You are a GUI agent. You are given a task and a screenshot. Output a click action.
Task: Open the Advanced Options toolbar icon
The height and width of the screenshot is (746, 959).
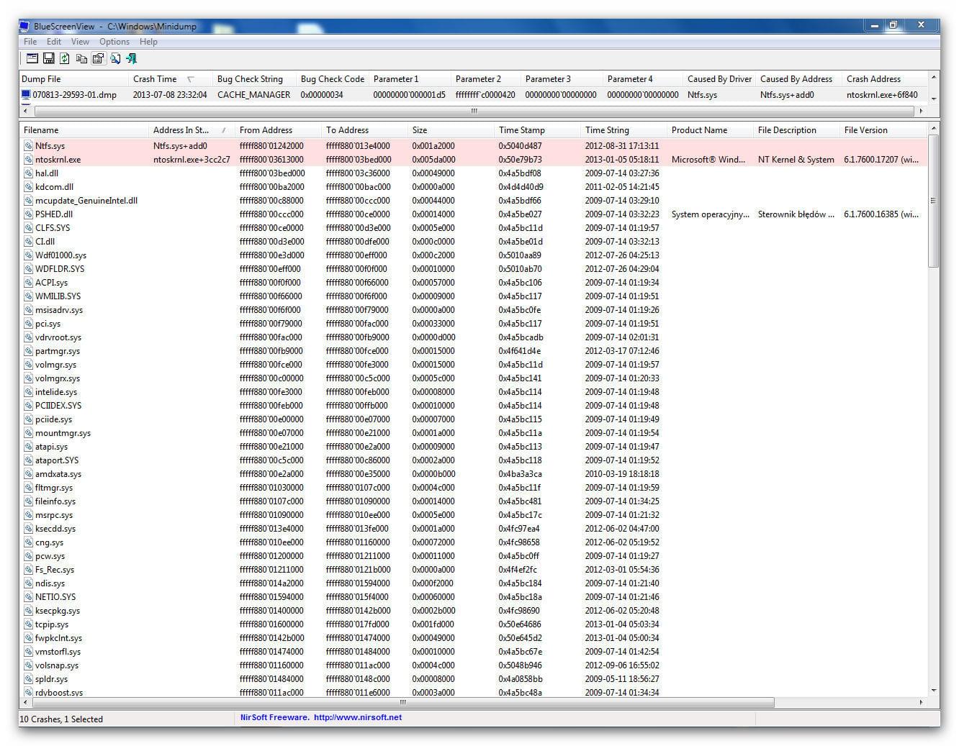[x=32, y=58]
